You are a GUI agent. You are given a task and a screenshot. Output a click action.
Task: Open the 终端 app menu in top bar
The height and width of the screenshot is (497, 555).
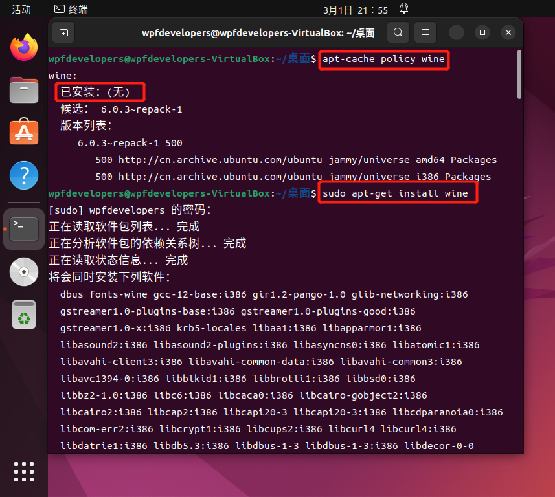pyautogui.click(x=71, y=10)
